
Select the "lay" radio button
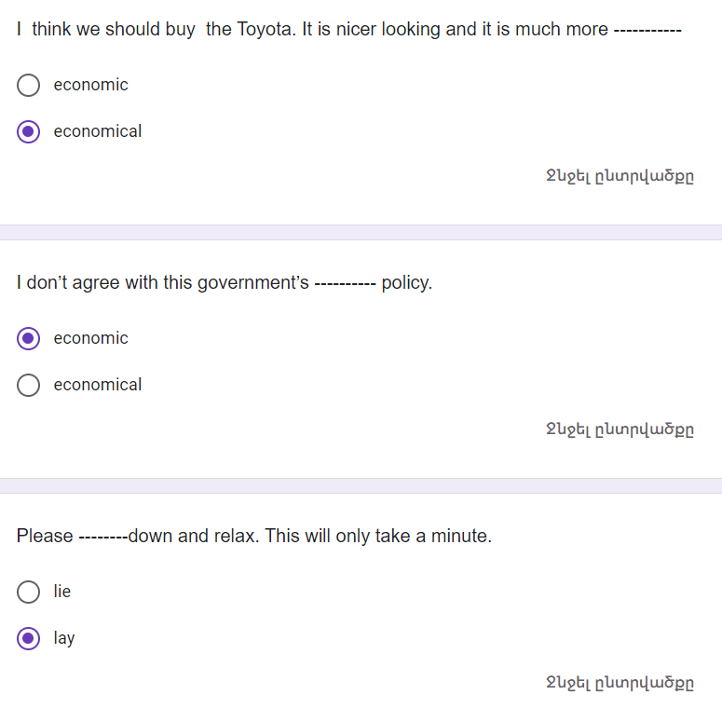(x=29, y=638)
